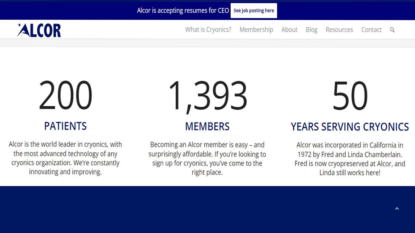Click the Alcor logo
Image resolution: width=415 pixels, height=233 pixels.
click(39, 30)
